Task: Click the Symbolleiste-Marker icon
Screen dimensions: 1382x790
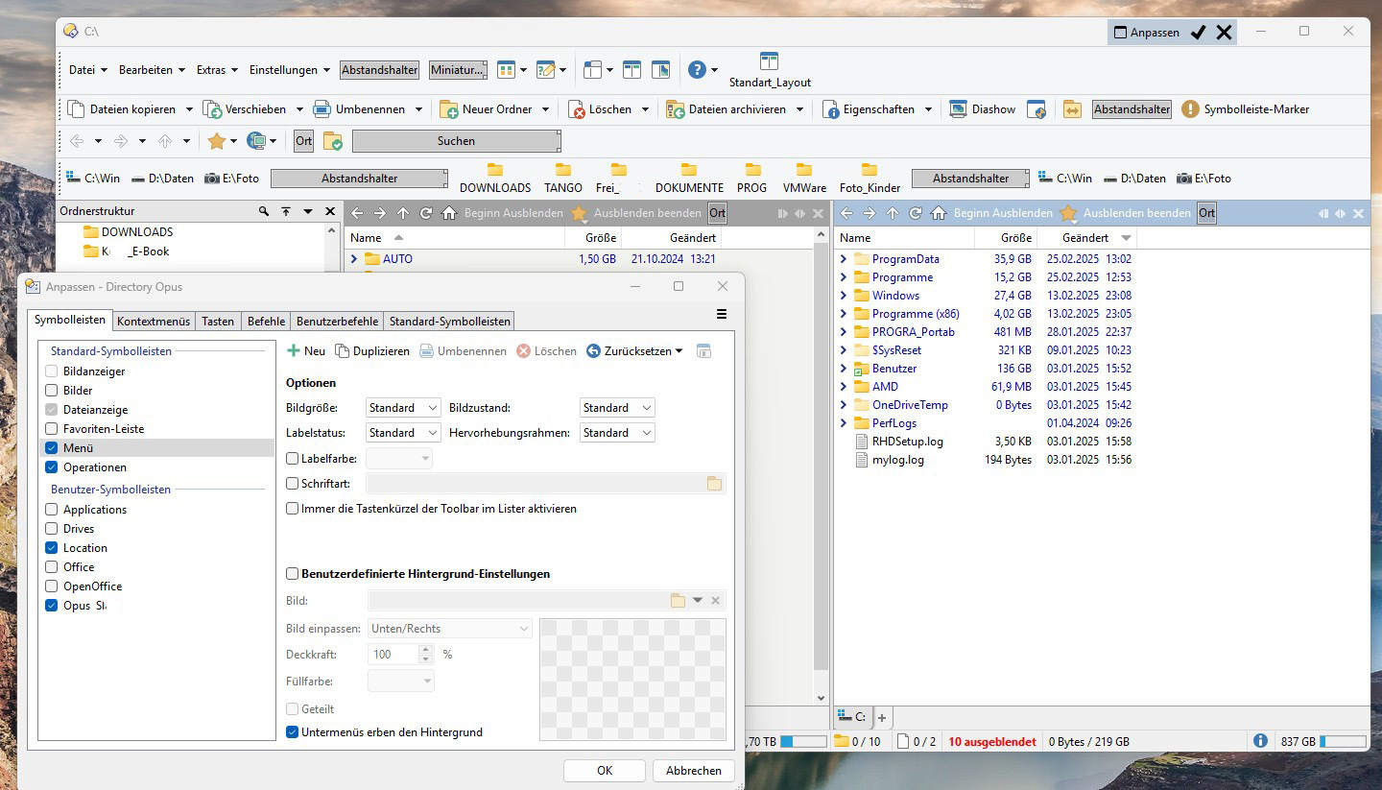Action: (x=1190, y=109)
